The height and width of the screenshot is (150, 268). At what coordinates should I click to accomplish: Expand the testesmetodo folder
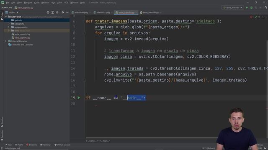pyautogui.click(x=9, y=27)
